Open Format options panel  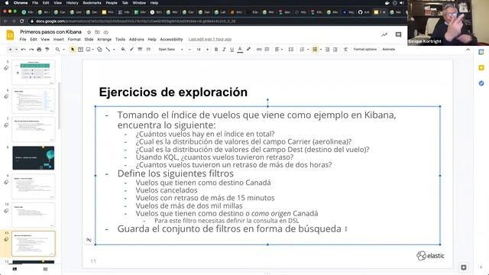[x=365, y=49]
